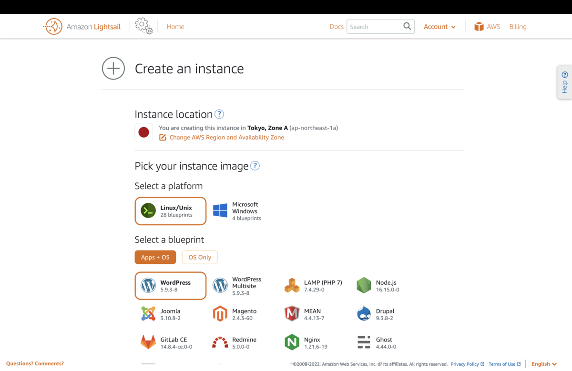Open the English language dropdown

point(544,364)
